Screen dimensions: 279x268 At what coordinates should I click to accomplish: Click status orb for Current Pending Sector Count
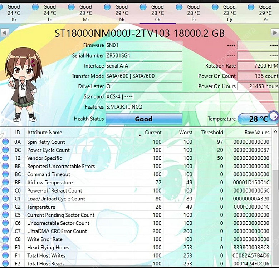click(x=5, y=215)
